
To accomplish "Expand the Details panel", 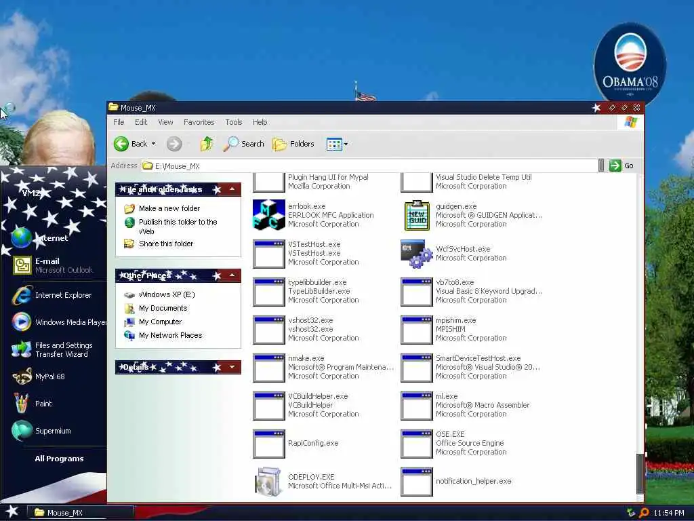I will click(x=232, y=367).
